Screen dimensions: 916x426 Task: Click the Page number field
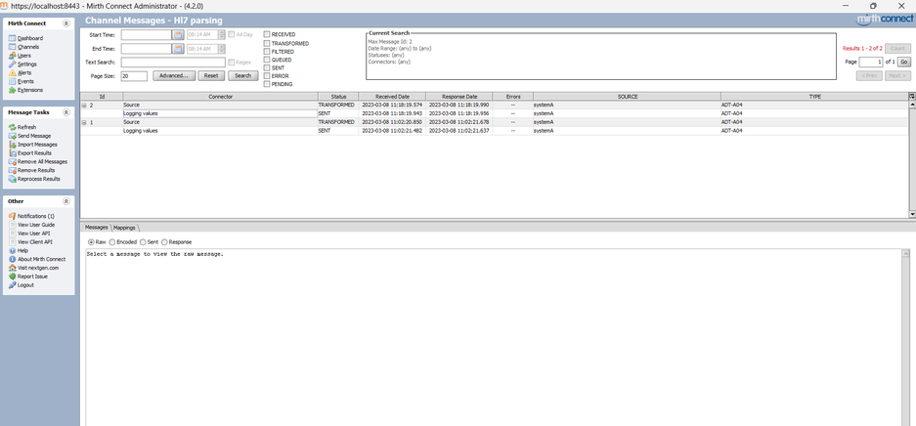(870, 62)
